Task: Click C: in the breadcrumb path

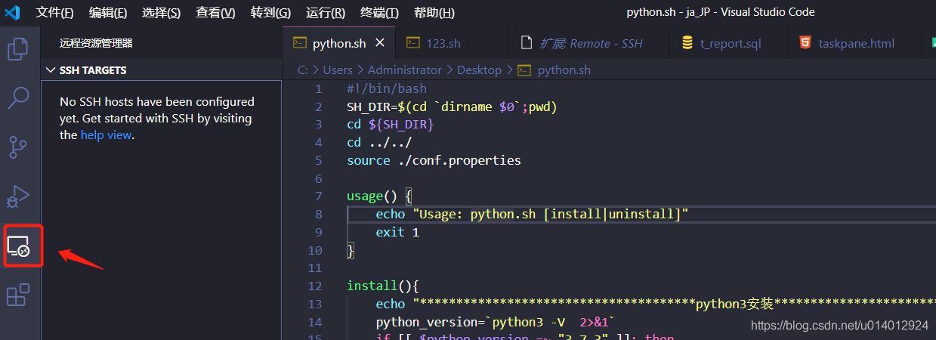Action: (303, 70)
